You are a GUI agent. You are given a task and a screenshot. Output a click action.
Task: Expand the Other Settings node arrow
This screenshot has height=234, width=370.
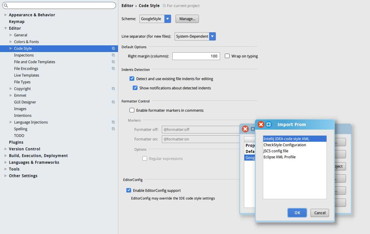tap(5, 176)
